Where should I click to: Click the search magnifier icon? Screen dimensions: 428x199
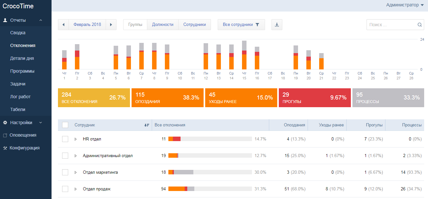coord(420,25)
